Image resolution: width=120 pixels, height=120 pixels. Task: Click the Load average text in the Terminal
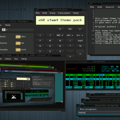click(x=110, y=69)
